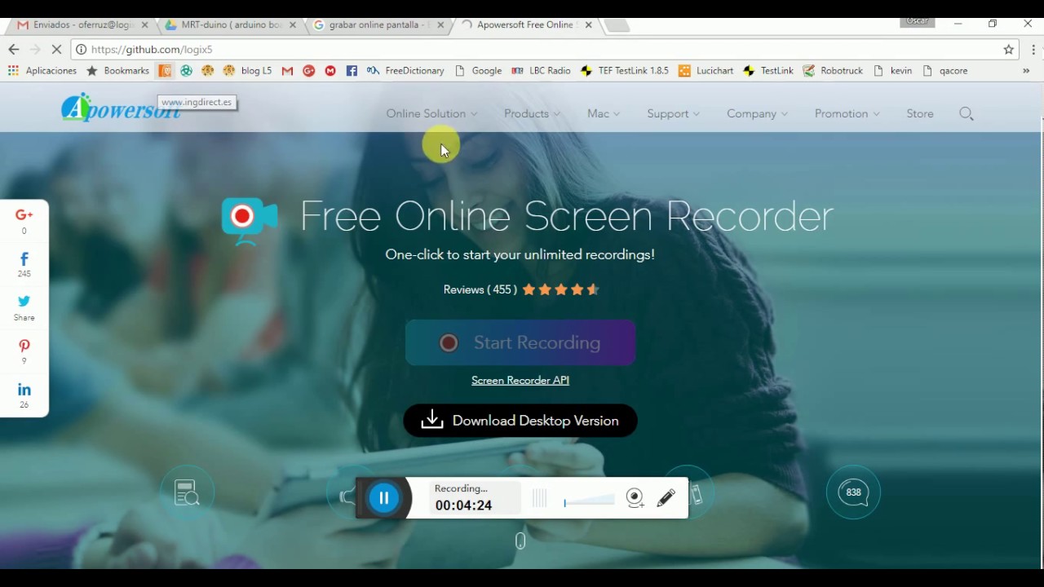The height and width of the screenshot is (587, 1044).
Task: Open the Apowersoft logo home link
Action: click(x=121, y=108)
